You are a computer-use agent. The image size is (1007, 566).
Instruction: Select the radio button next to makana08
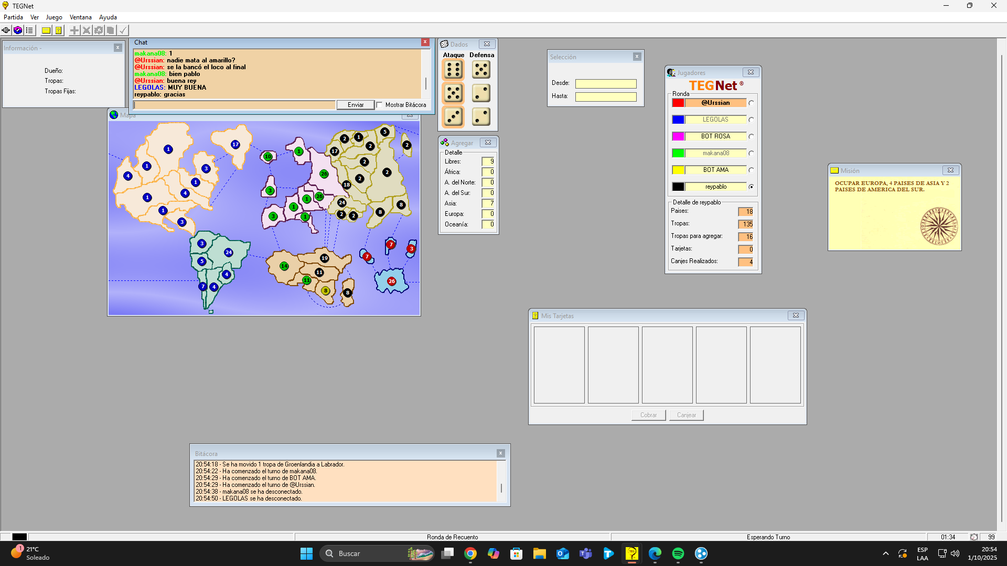coord(751,154)
